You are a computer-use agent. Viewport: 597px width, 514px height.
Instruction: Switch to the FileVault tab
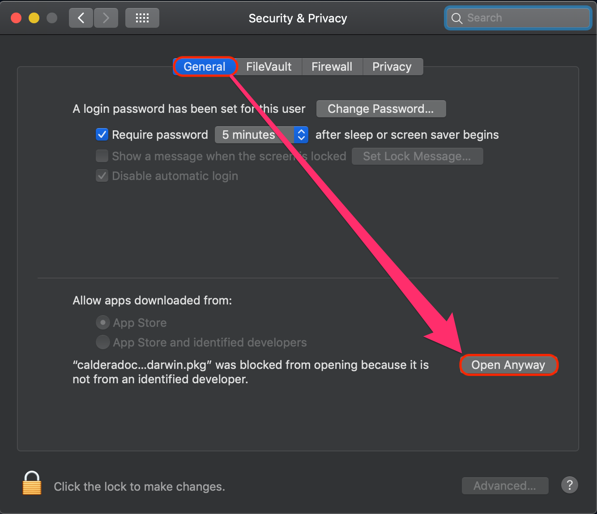(x=269, y=67)
